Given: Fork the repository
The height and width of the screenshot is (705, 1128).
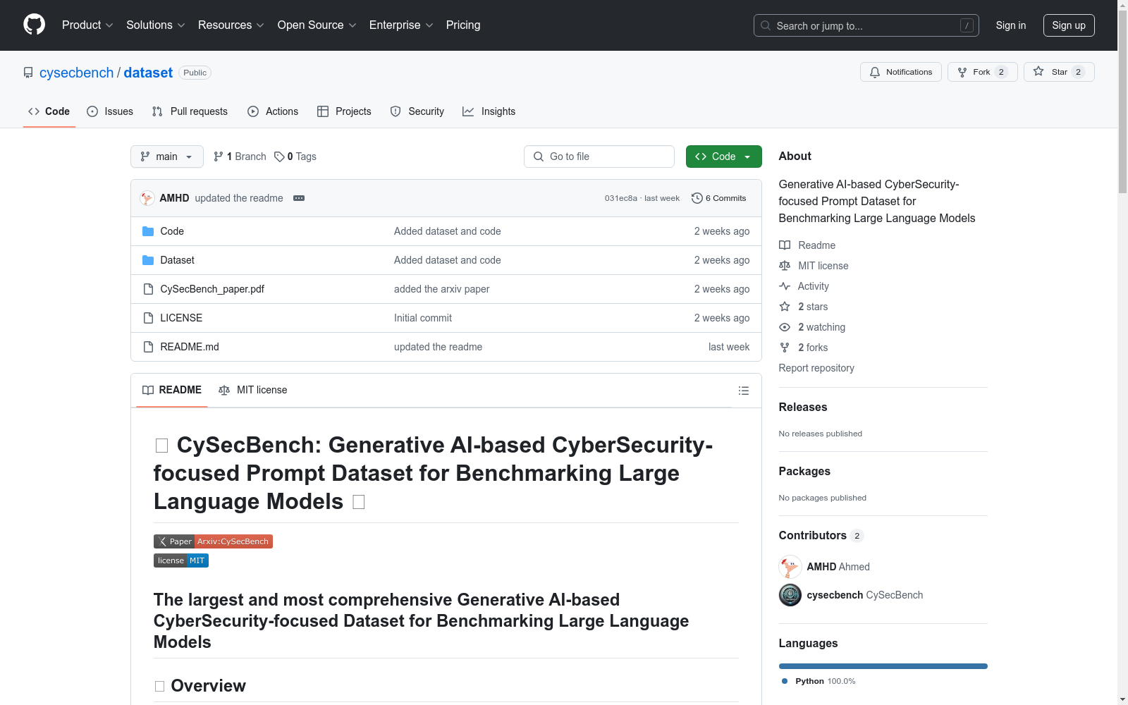Looking at the screenshot, I should [x=983, y=72].
